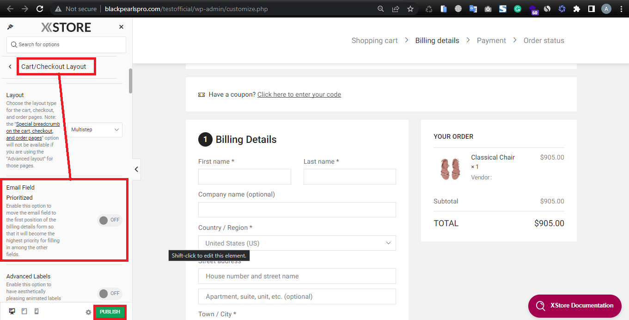
Task: Open the Layout Multistep dropdown
Action: point(96,130)
